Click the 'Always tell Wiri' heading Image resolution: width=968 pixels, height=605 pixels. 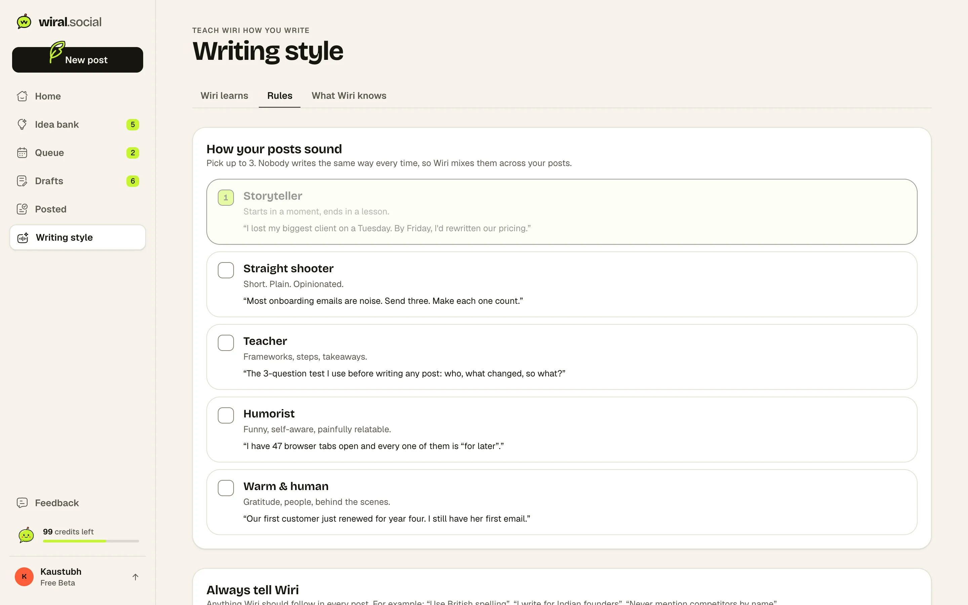252,590
